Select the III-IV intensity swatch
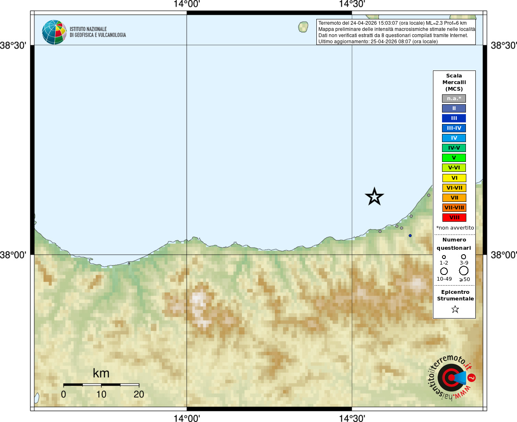Screen dimensions: 517x422 (x=454, y=128)
